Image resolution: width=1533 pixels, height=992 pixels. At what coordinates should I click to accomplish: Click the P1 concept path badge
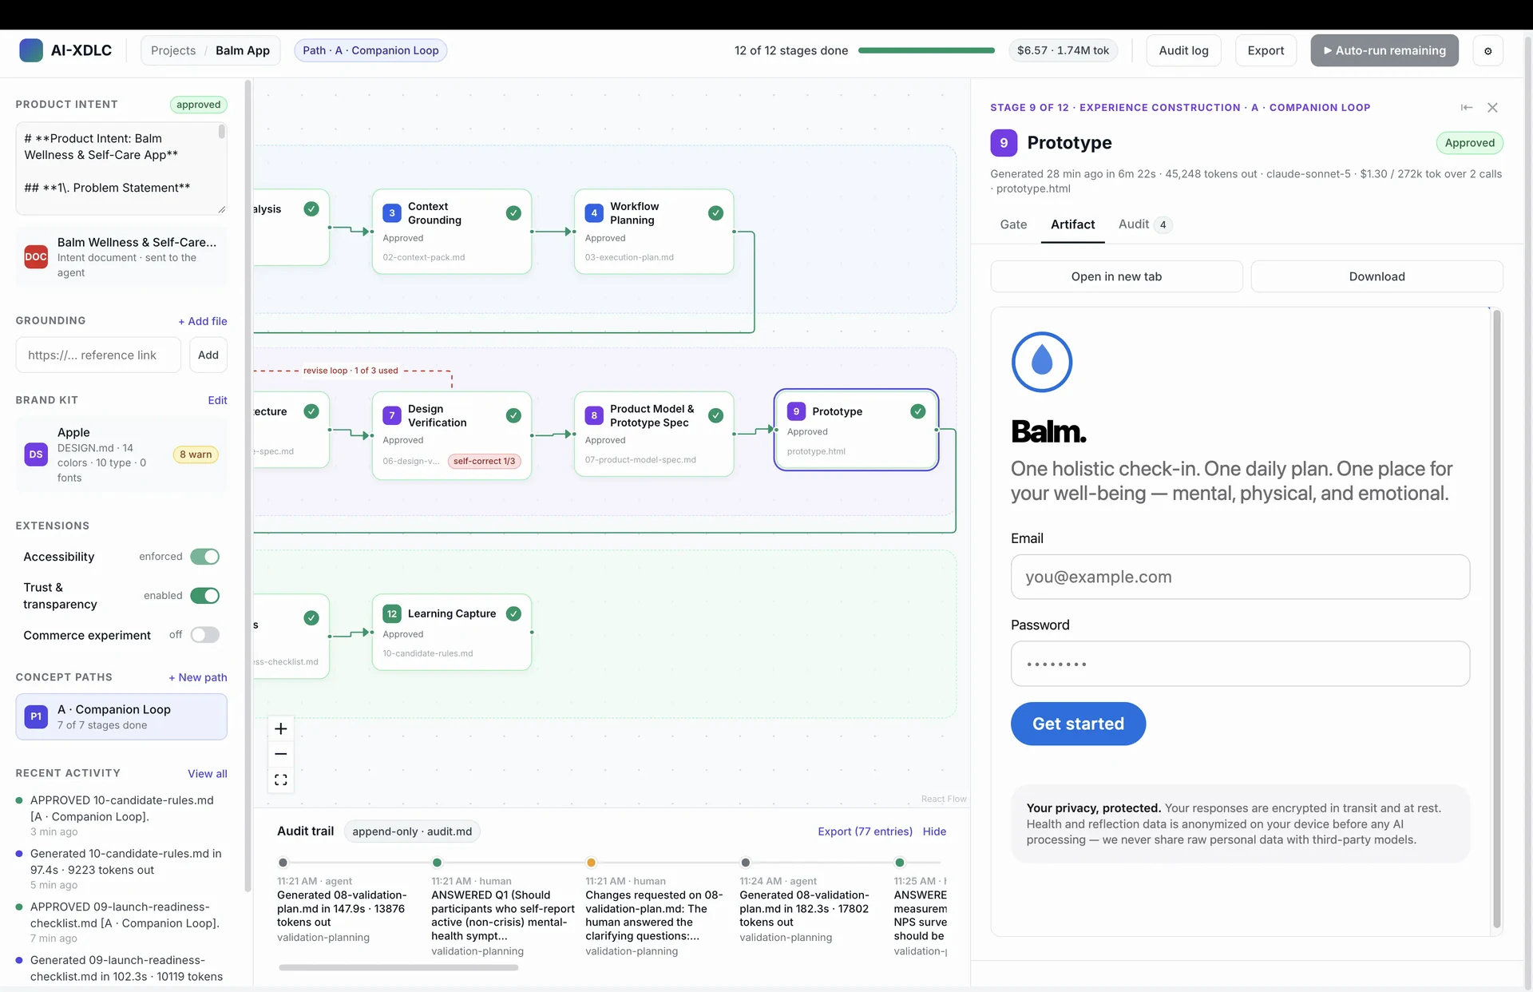coord(36,716)
